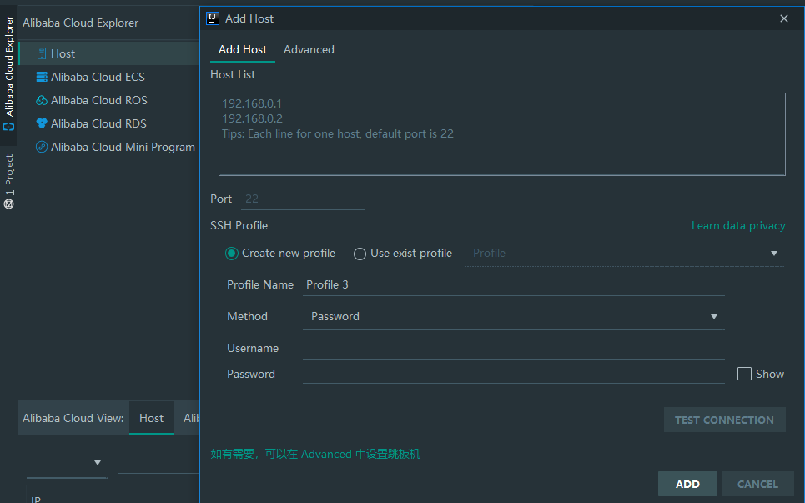Viewport: 805px width, 503px height.
Task: Select the Create new profile radio button
Action: pyautogui.click(x=232, y=254)
